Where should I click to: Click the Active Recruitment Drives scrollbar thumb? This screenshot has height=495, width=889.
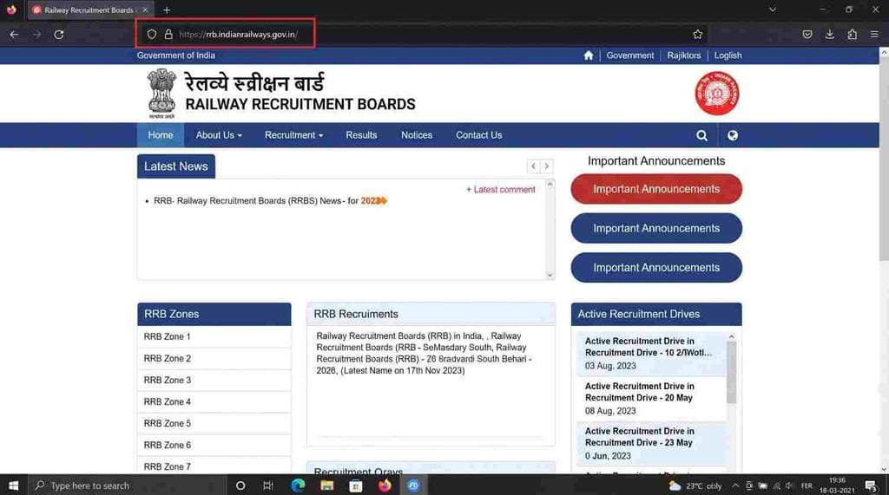731,373
